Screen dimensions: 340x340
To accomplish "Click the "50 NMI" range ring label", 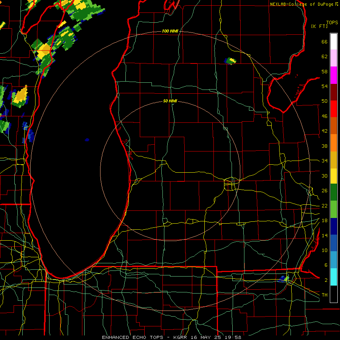I will click(x=170, y=101).
